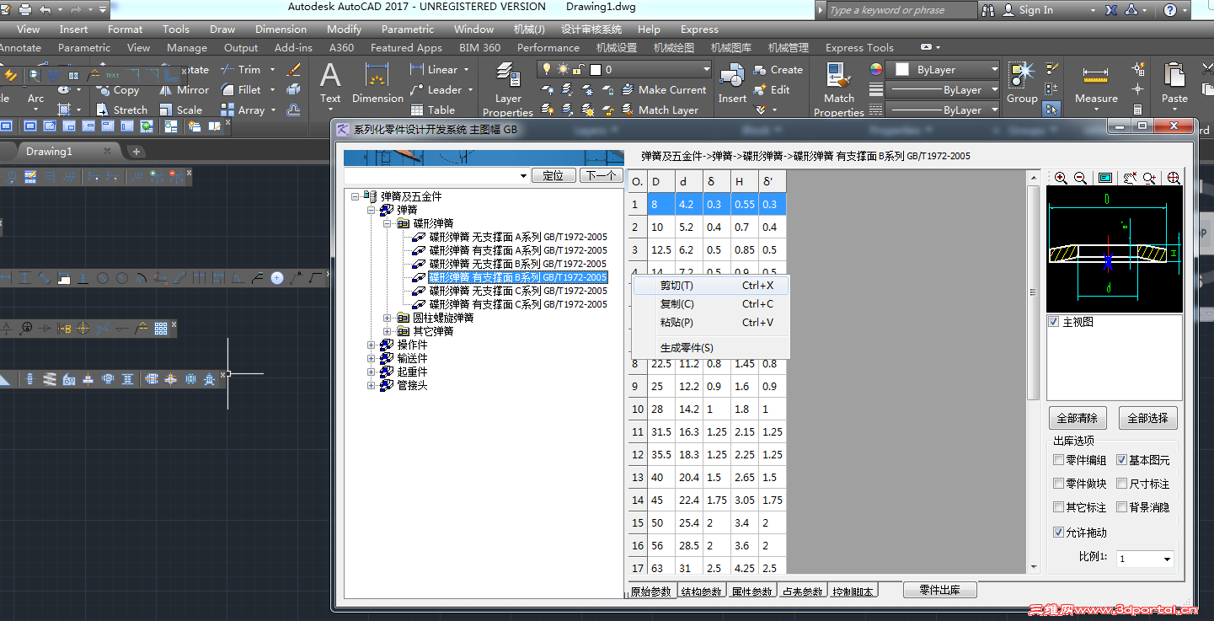Activate the Match Properties tool
This screenshot has width=1214, height=621.
point(839,88)
